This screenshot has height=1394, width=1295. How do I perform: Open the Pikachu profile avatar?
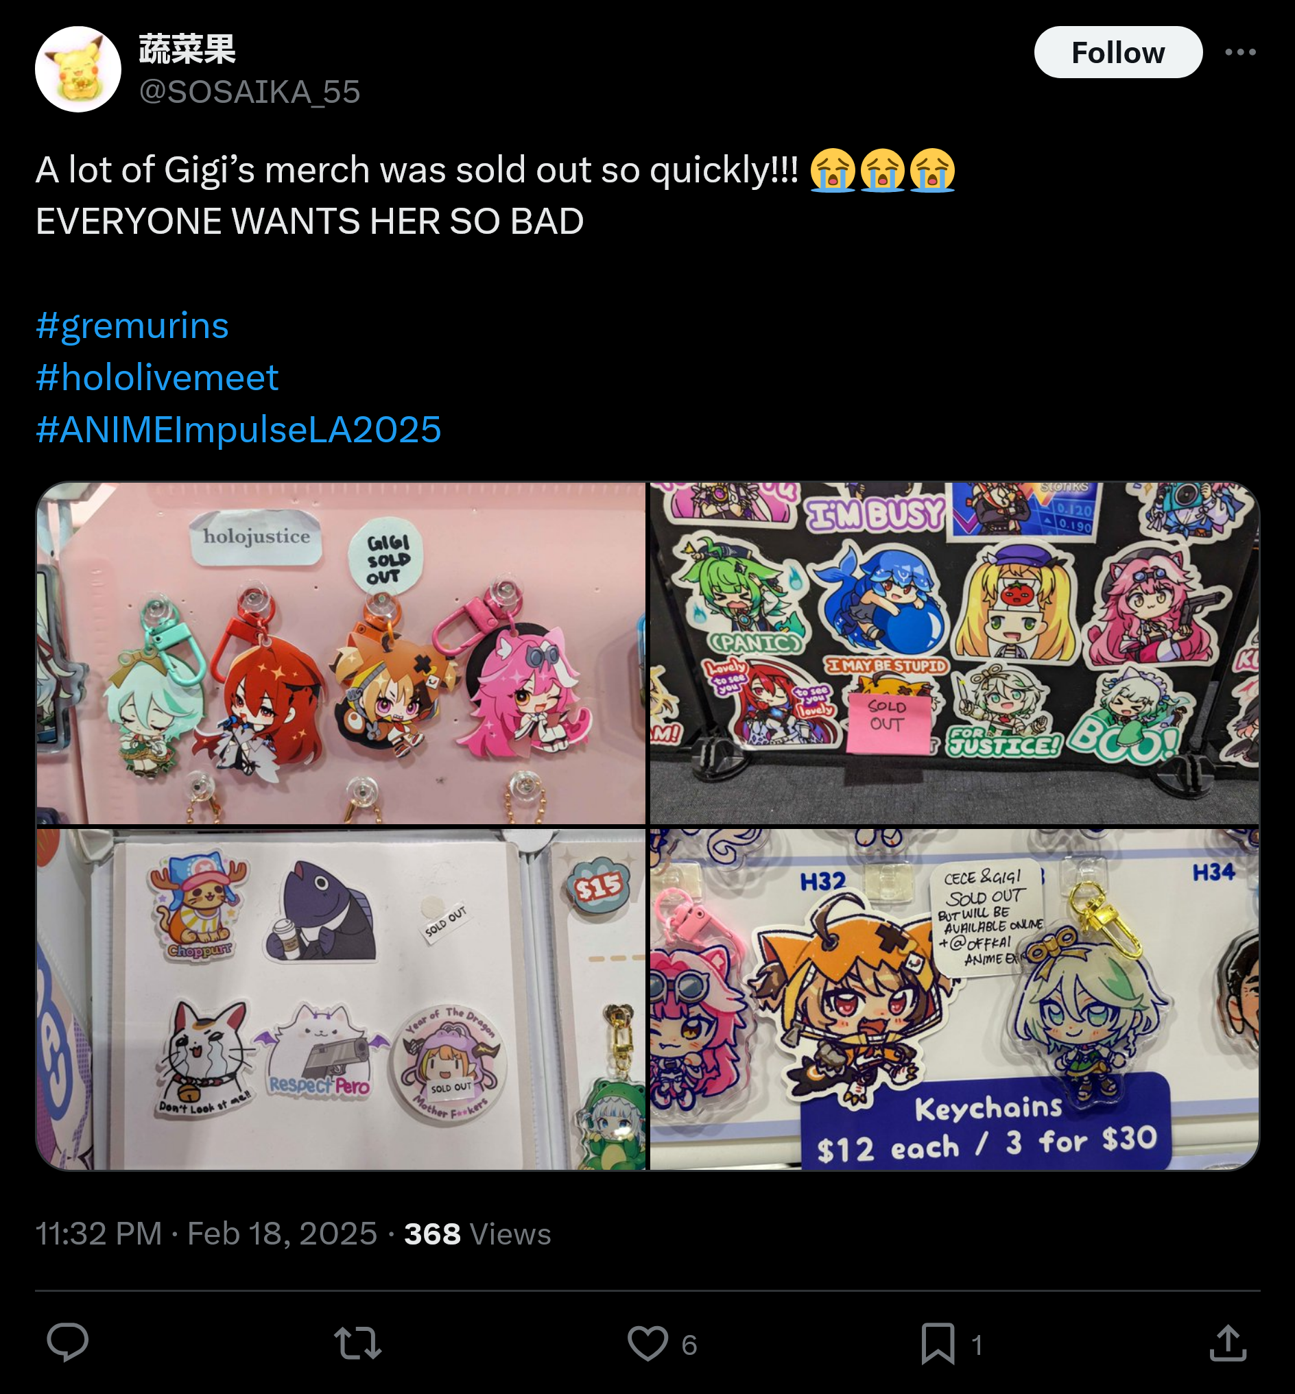pos(78,69)
